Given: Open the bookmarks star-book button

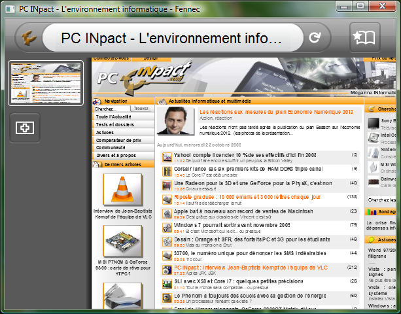Looking at the screenshot, I should coord(364,37).
